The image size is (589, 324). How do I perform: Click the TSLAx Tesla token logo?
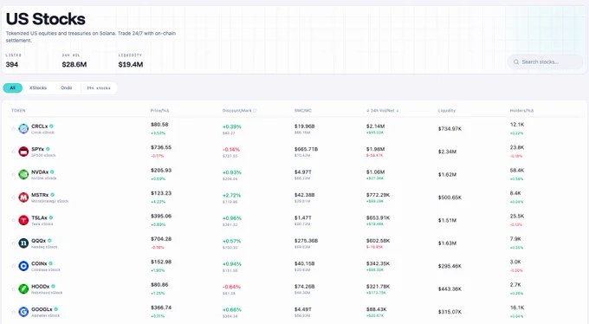23,220
